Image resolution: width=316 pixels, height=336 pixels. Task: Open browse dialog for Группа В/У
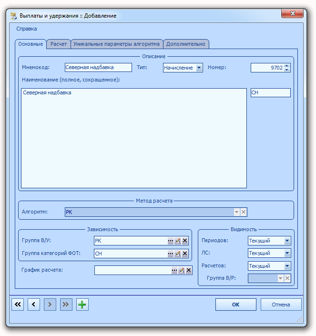tap(171, 241)
